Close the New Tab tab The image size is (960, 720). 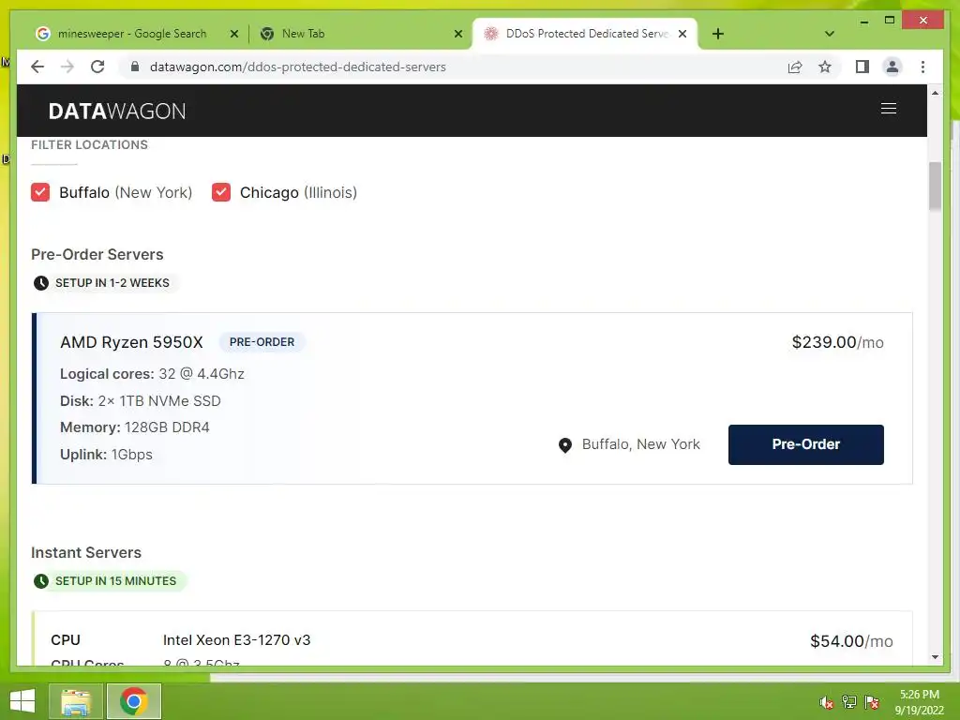(457, 34)
